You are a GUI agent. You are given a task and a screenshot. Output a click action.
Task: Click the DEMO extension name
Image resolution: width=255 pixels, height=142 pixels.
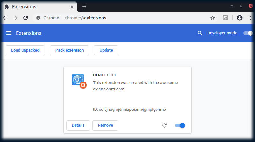tap(99, 75)
